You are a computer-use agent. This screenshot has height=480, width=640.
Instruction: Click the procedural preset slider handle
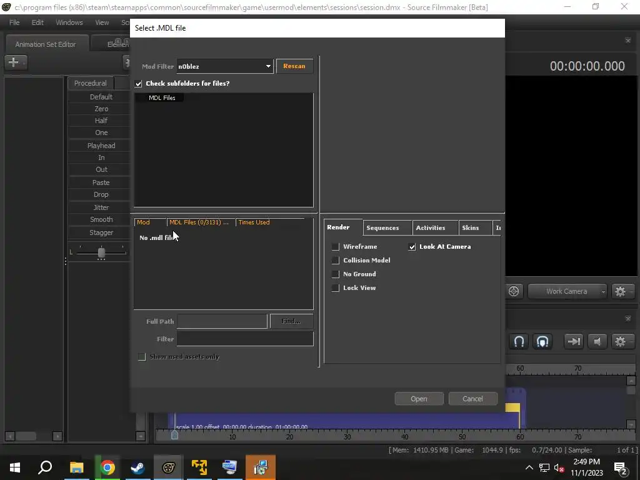[102, 252]
